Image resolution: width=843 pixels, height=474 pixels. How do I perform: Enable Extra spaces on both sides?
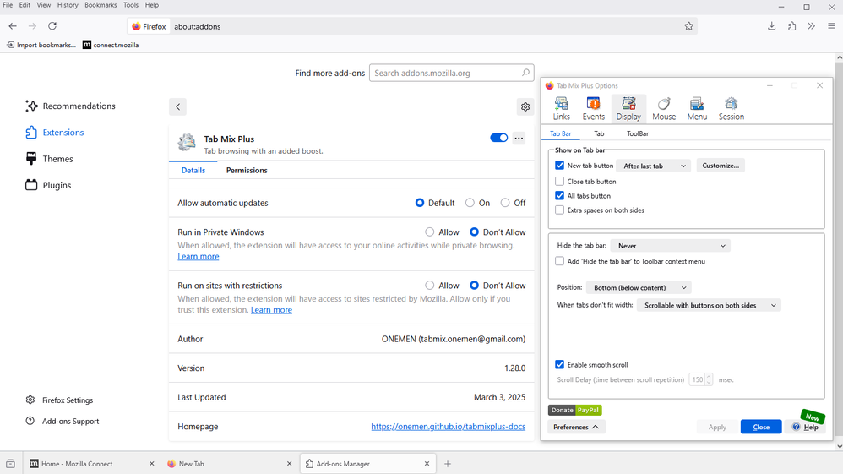560,210
